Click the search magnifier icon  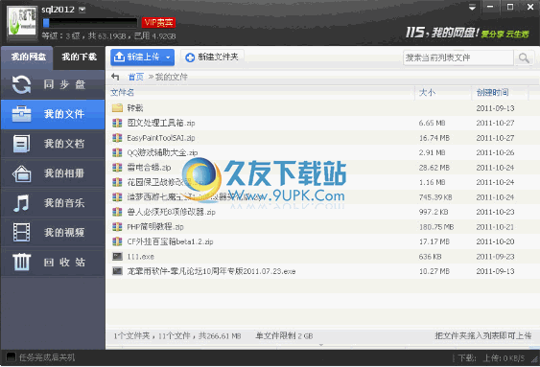524,57
